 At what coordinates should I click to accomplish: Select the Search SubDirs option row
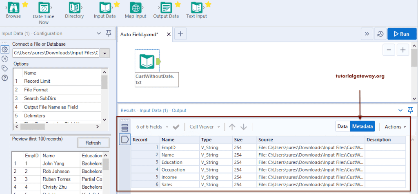pyautogui.click(x=57, y=99)
